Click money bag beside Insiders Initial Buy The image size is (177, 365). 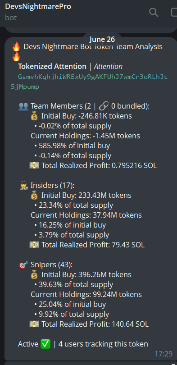click(x=34, y=195)
